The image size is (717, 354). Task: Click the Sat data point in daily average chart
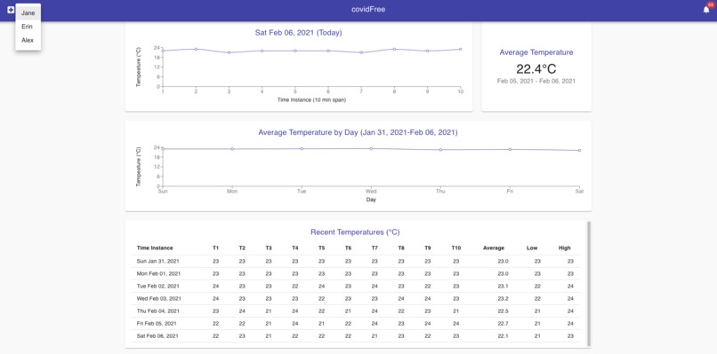point(579,150)
